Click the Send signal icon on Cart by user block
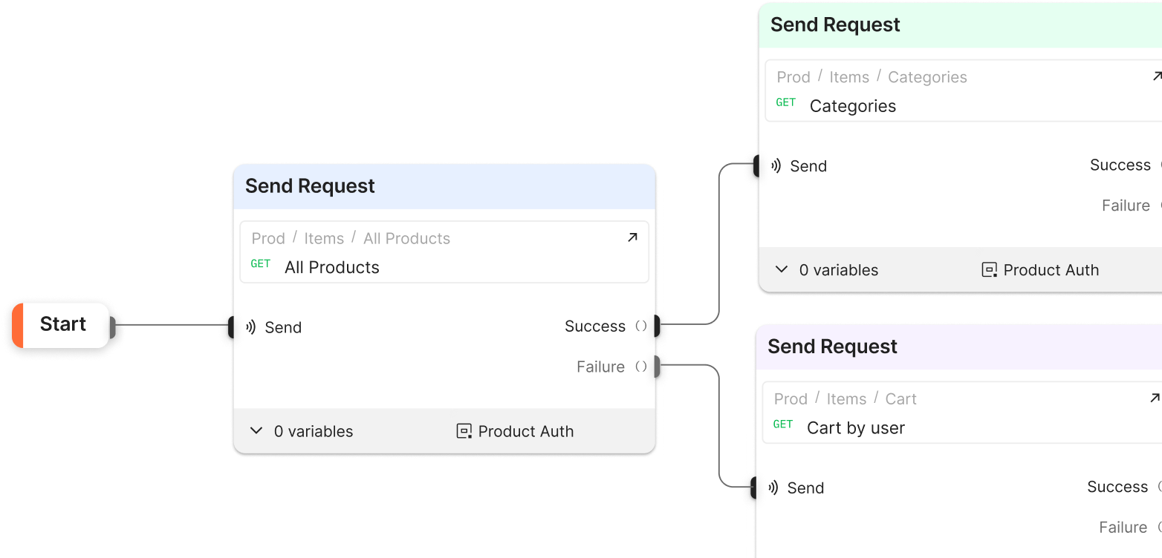The image size is (1162, 558). pos(773,488)
